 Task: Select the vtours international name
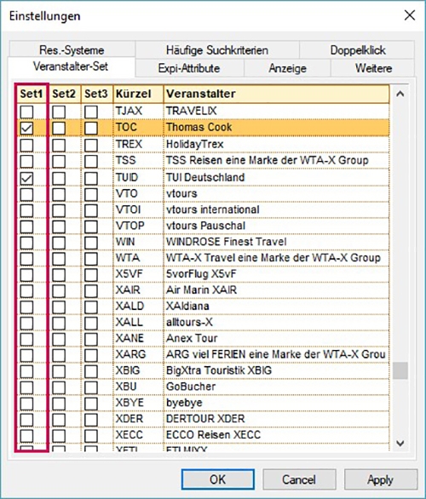(213, 209)
